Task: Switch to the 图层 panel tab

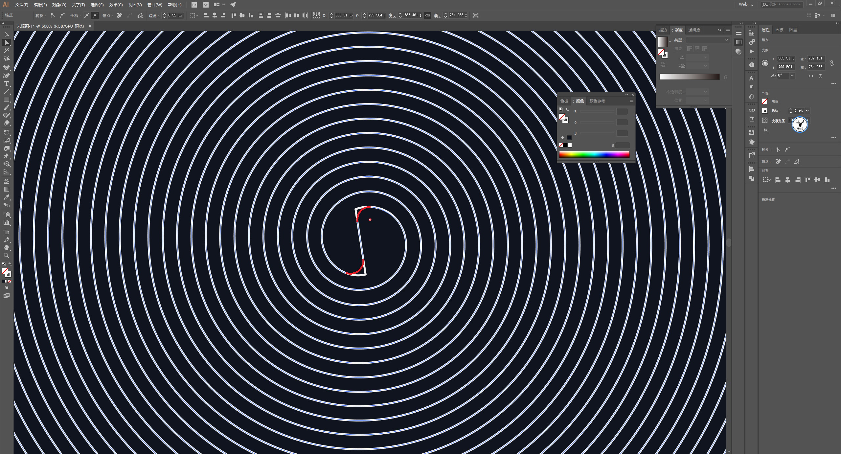Action: pyautogui.click(x=793, y=30)
